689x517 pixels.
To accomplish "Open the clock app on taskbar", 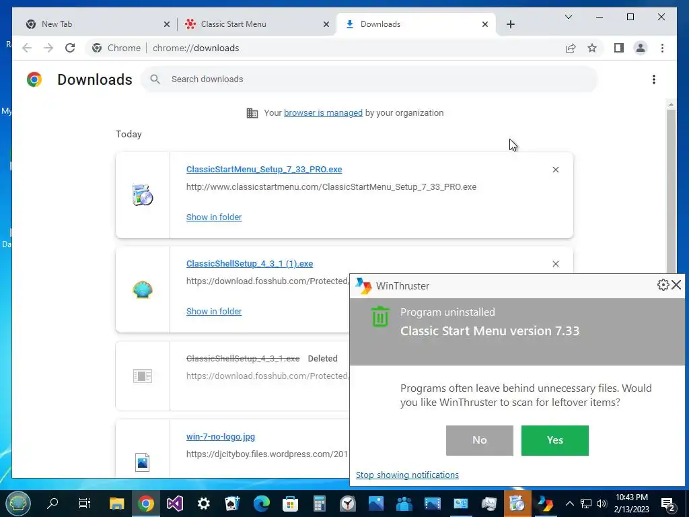I will [348, 503].
